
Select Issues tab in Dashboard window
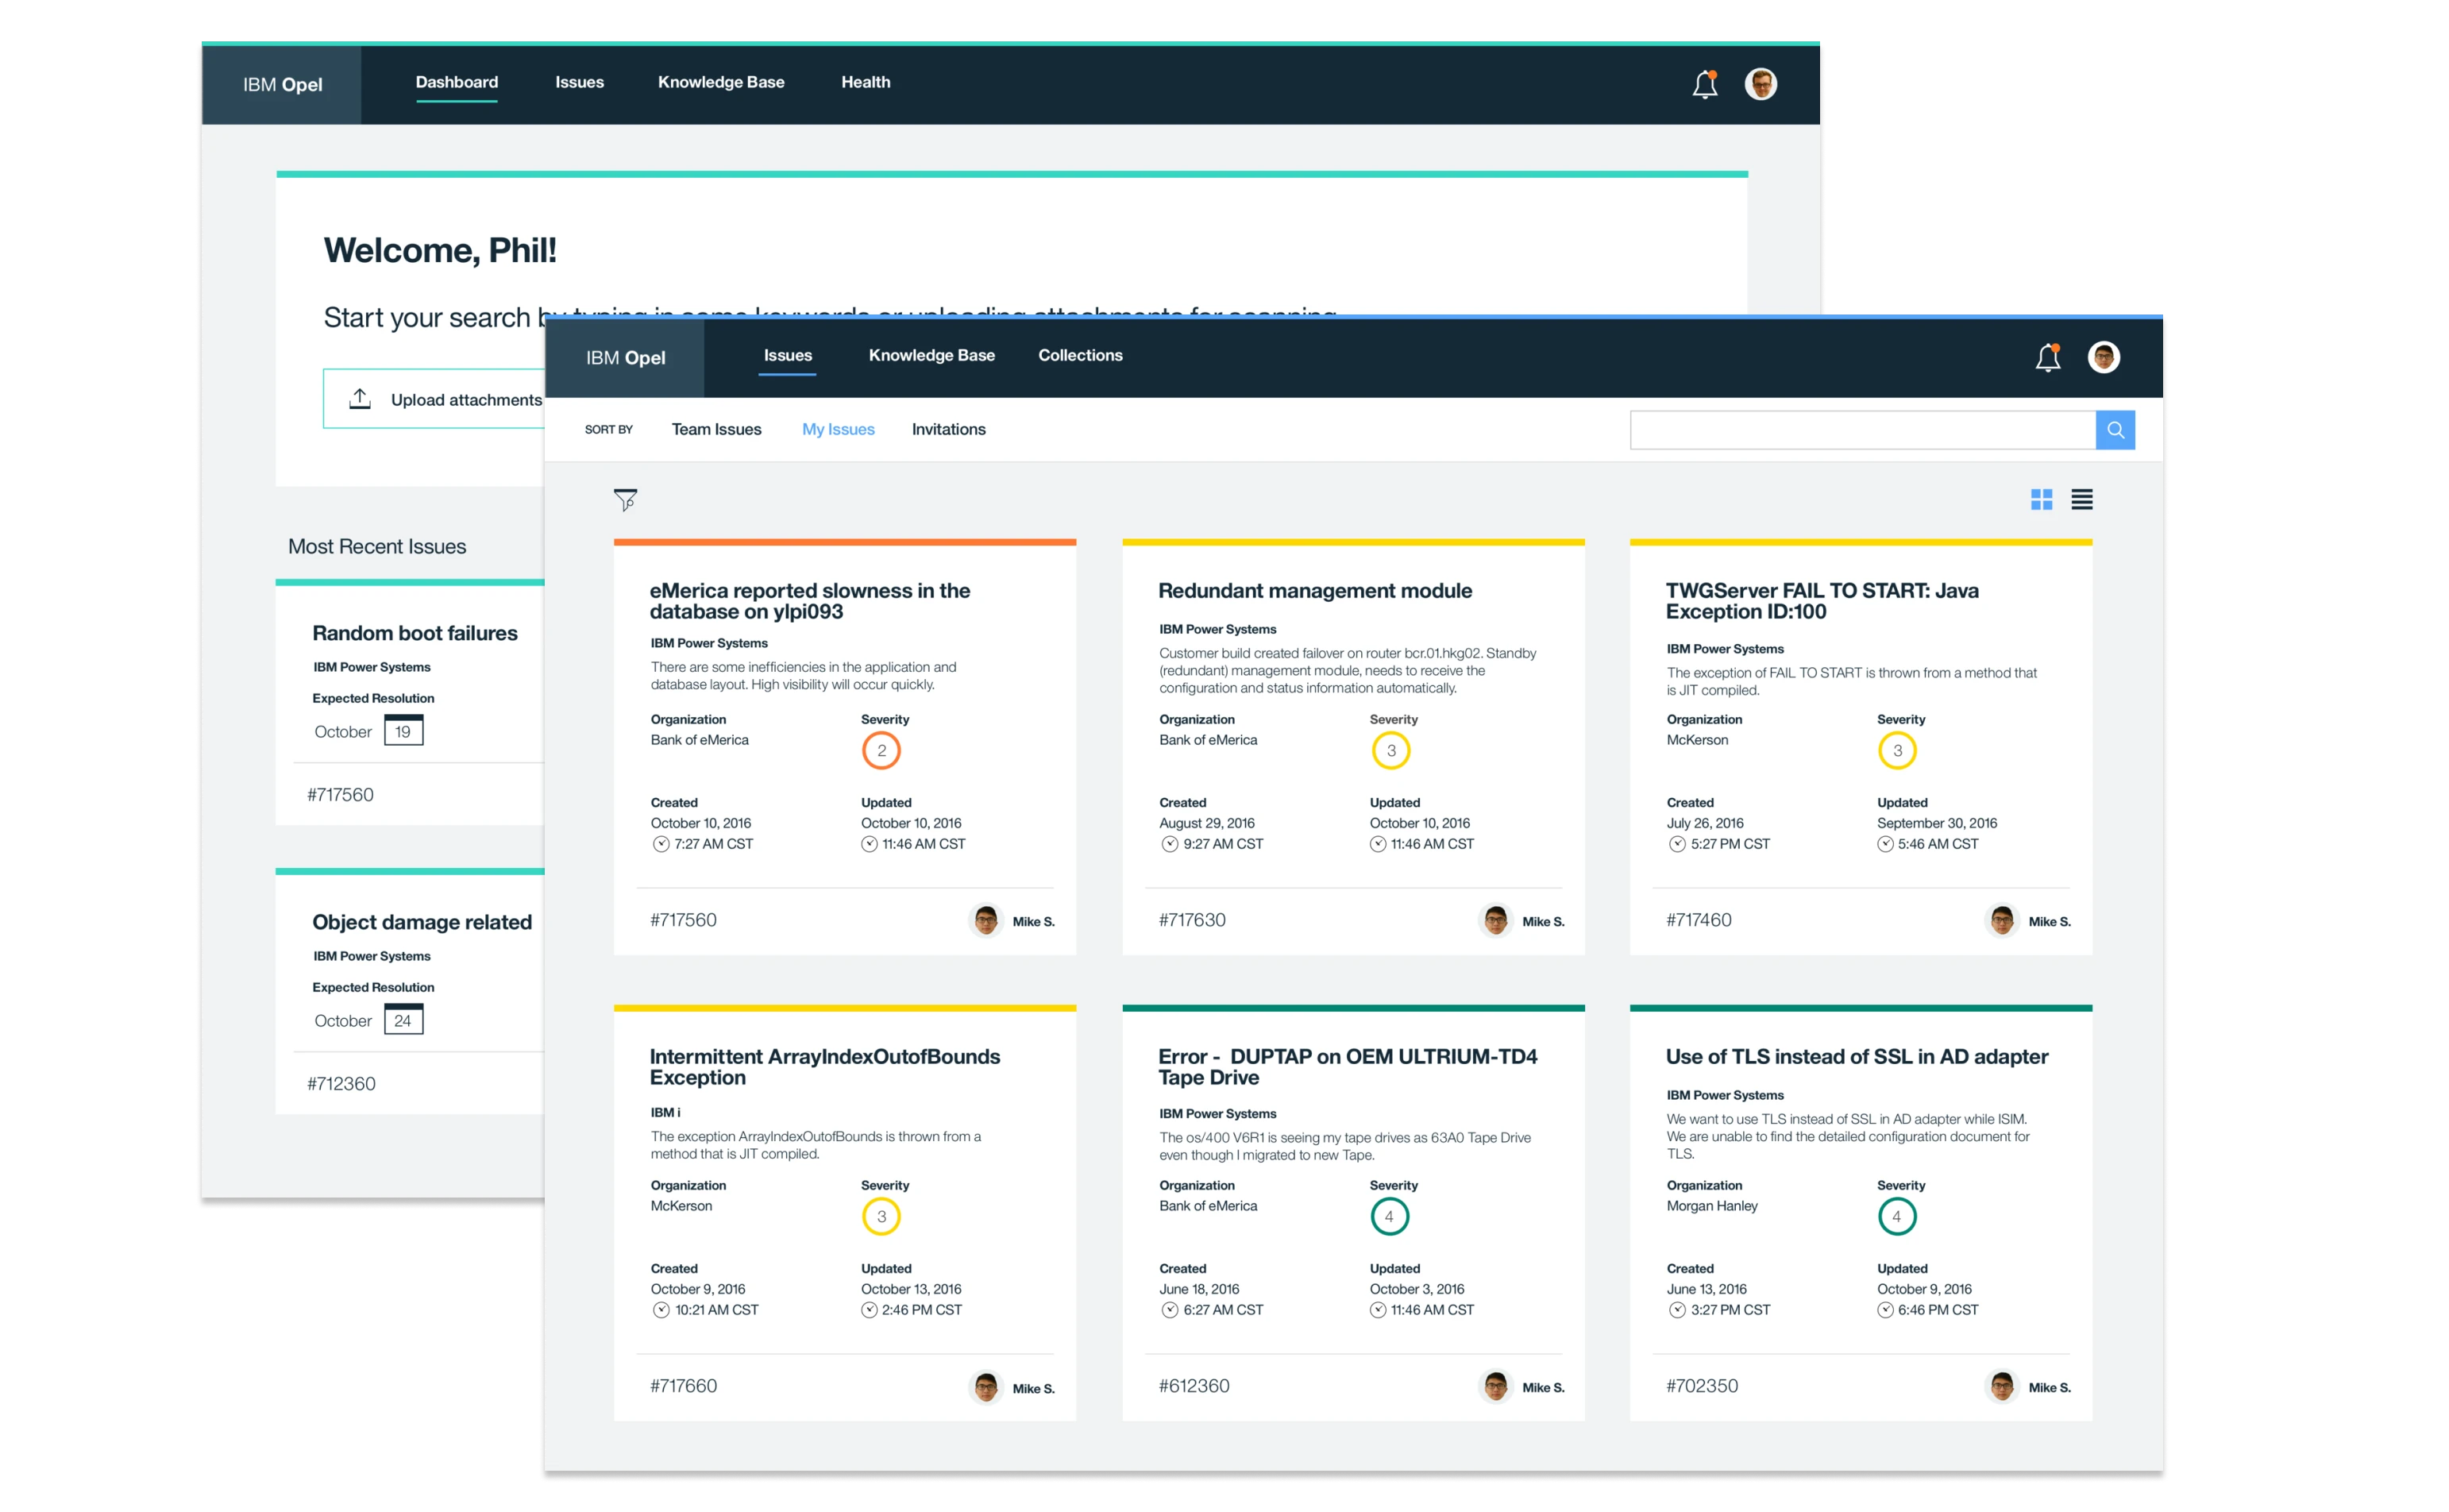[579, 82]
